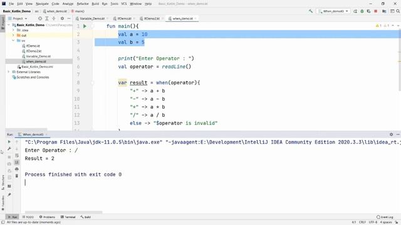The width and height of the screenshot is (401, 225).
Task: Open the Build tool window
Action: click(x=86, y=217)
